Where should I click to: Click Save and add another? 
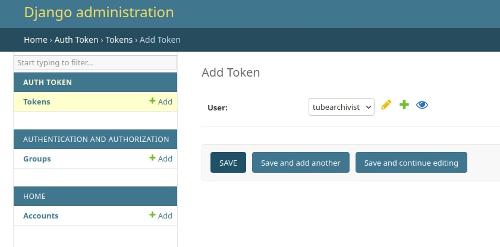click(x=300, y=163)
